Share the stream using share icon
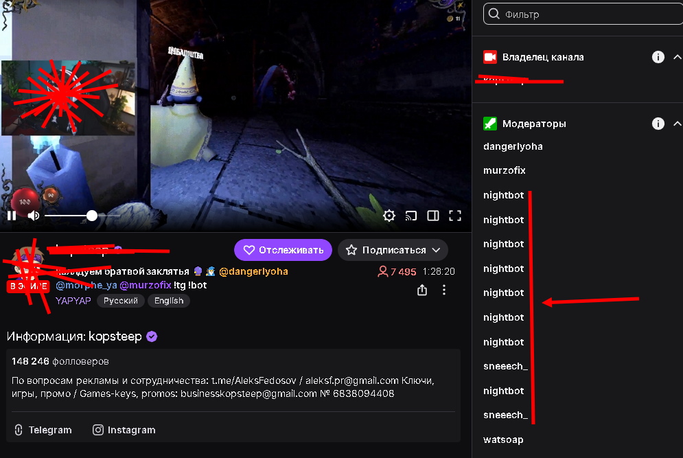Viewport: 683px width, 458px height. pos(422,290)
